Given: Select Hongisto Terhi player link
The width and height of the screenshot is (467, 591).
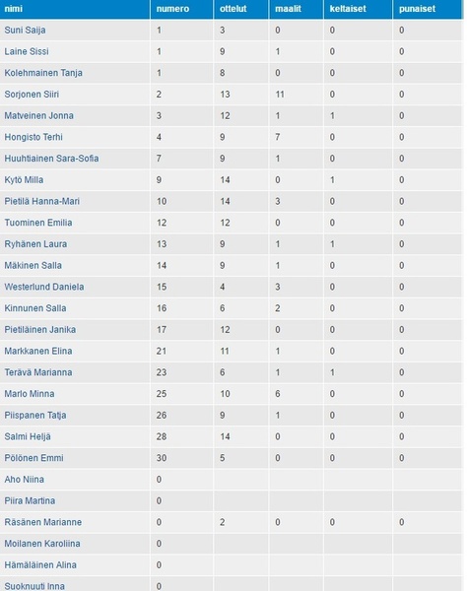Looking at the screenshot, I should point(33,137).
